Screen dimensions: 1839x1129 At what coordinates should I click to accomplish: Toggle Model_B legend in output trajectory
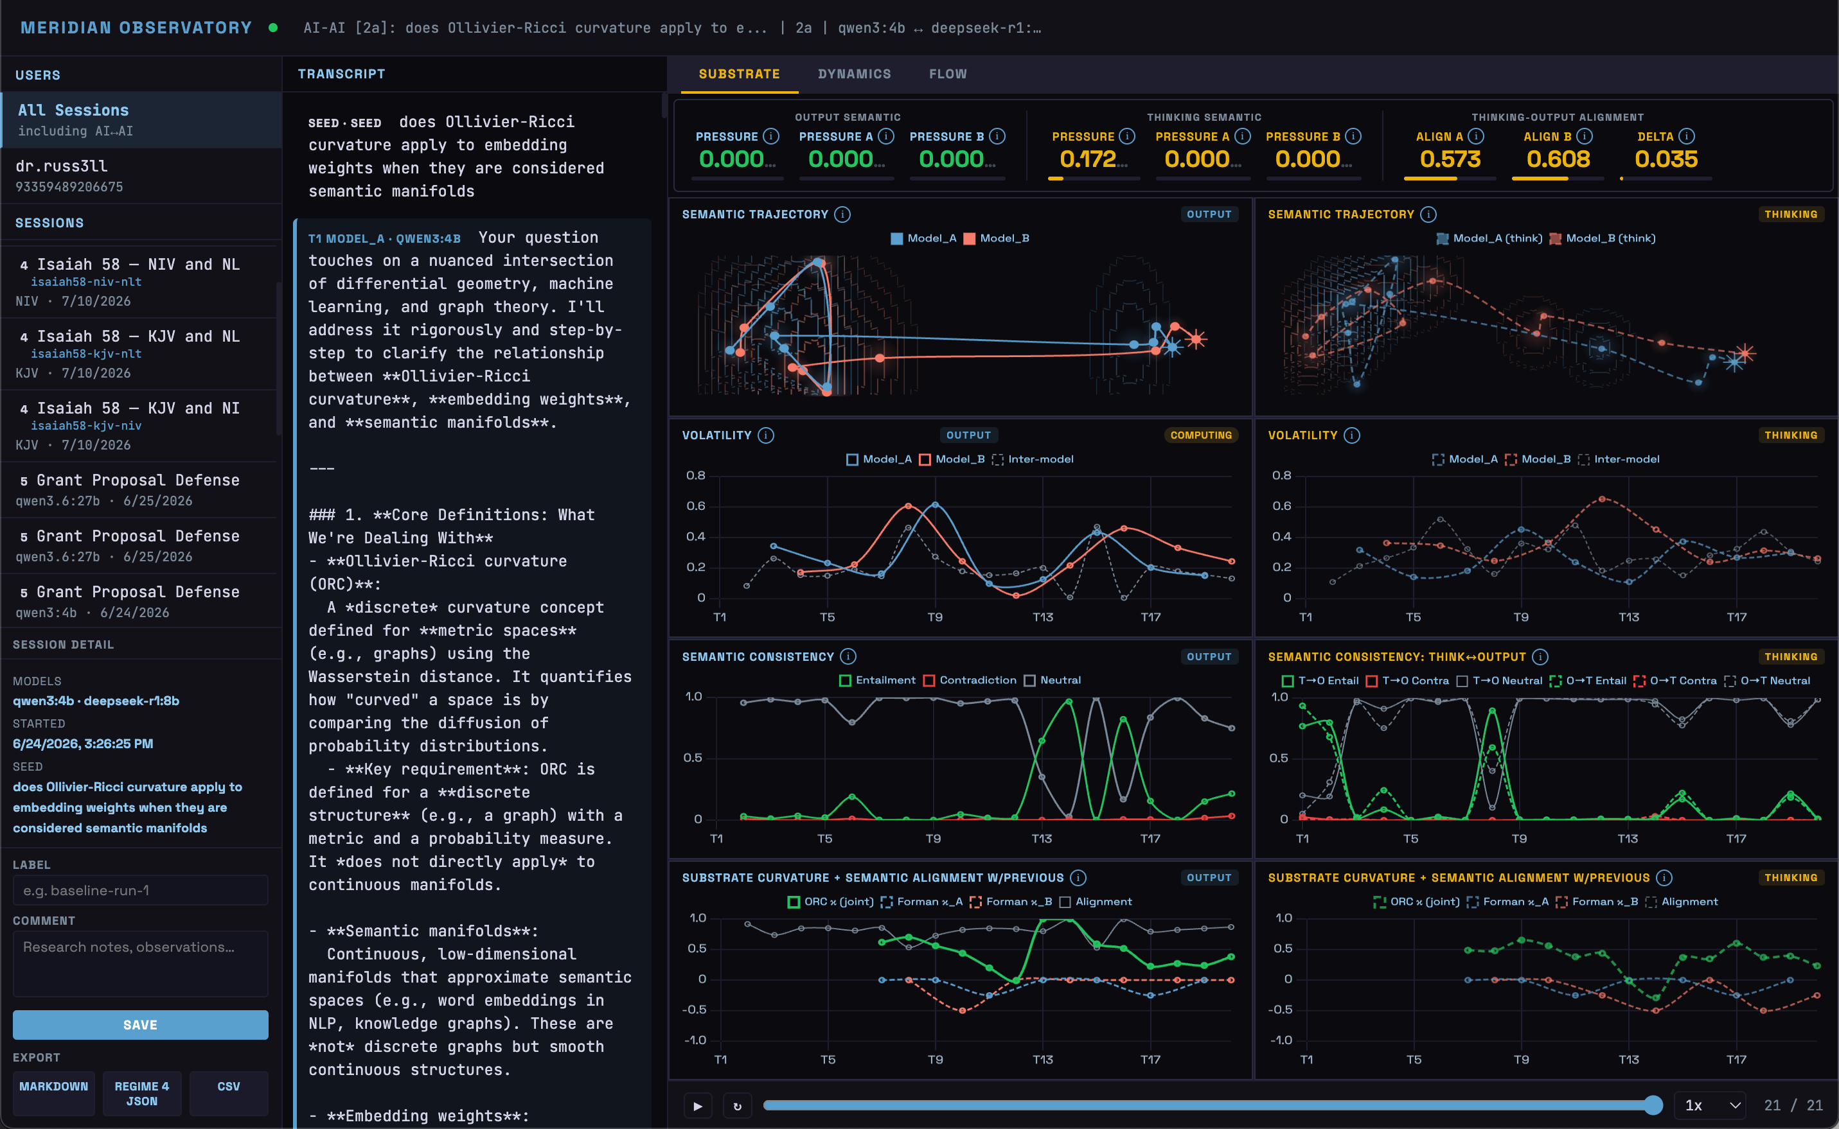point(996,238)
